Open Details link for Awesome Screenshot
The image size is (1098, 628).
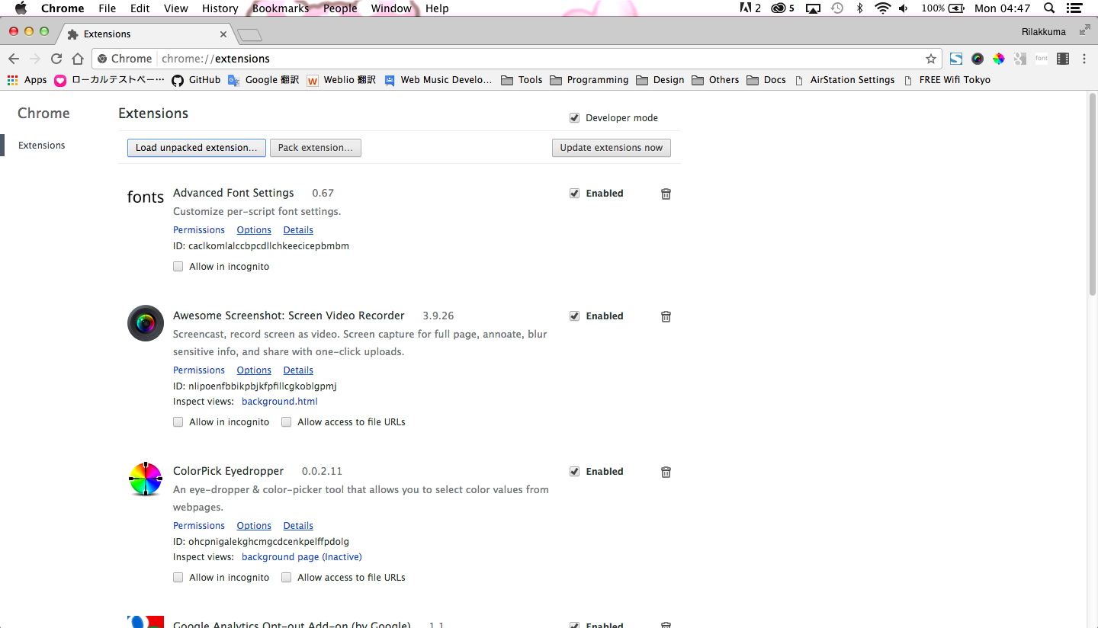coord(298,370)
